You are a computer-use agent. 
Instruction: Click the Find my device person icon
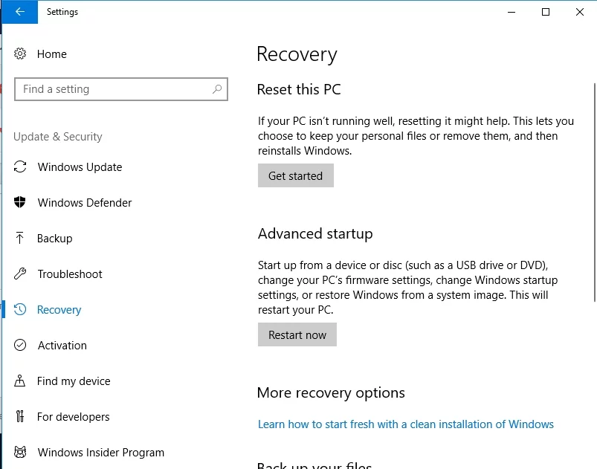21,381
